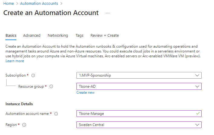Click Create new resource group link
The image size is (214, 135).
(86, 93)
